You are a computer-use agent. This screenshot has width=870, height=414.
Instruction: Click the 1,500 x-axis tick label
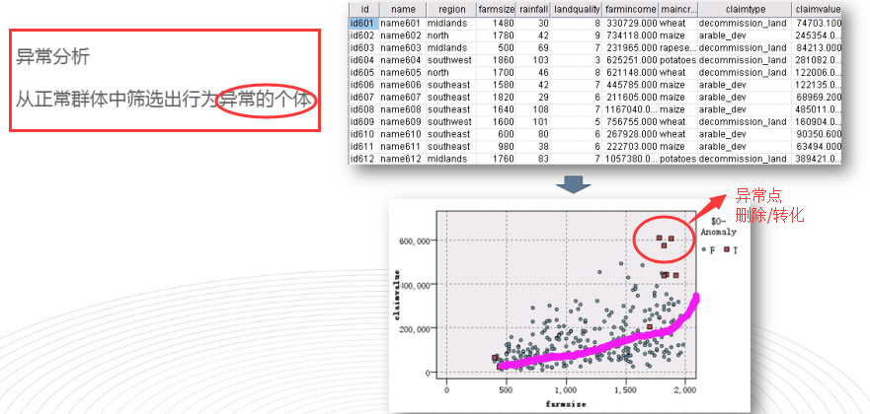pos(625,389)
